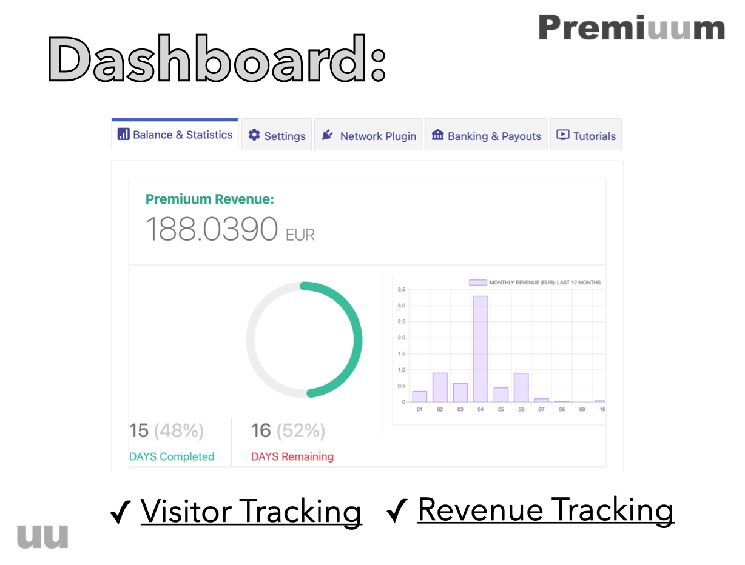Open the Tutorials tab
Image resolution: width=745 pixels, height=565 pixels.
click(586, 136)
